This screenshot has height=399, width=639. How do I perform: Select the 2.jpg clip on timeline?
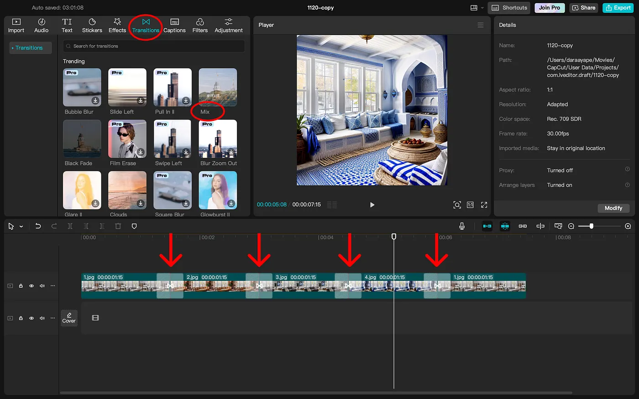(215, 286)
